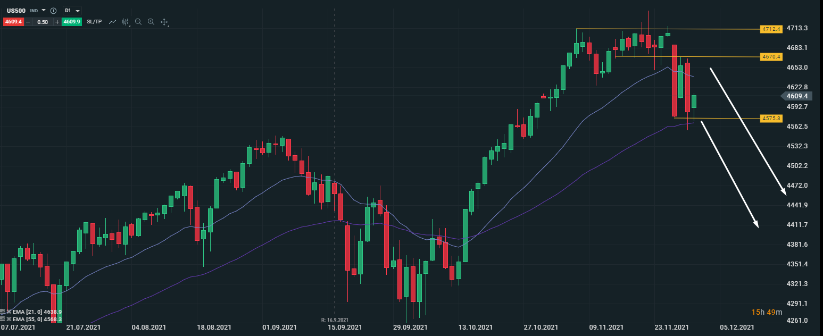Select the crosshair move tool icon
This screenshot has height=336, width=823.
click(164, 22)
